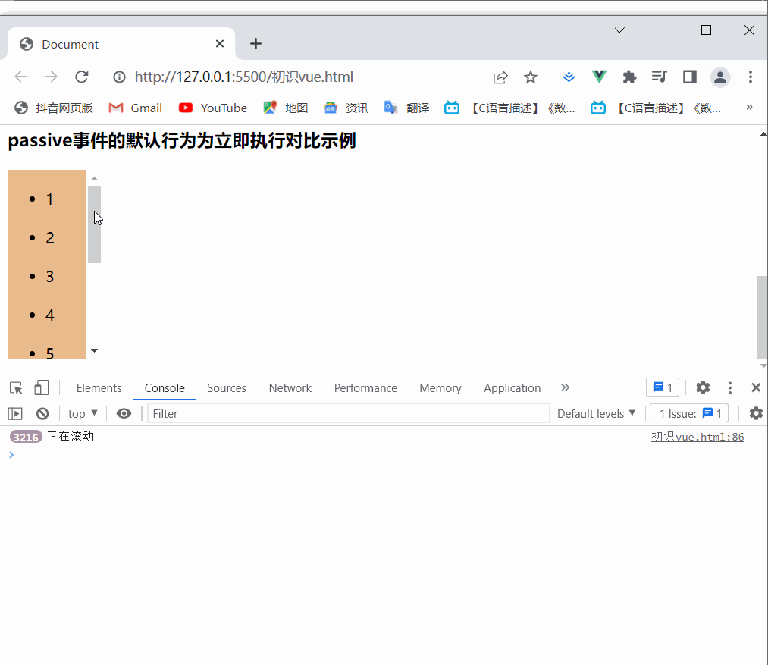Image resolution: width=768 pixels, height=665 pixels.
Task: Click the address bar URL
Action: click(x=244, y=77)
